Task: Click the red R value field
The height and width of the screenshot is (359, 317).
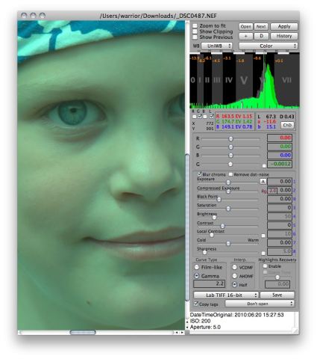Action: click(280, 138)
